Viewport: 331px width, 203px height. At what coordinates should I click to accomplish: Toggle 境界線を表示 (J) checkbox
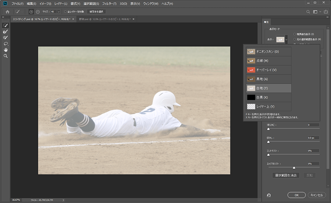tap(295, 34)
